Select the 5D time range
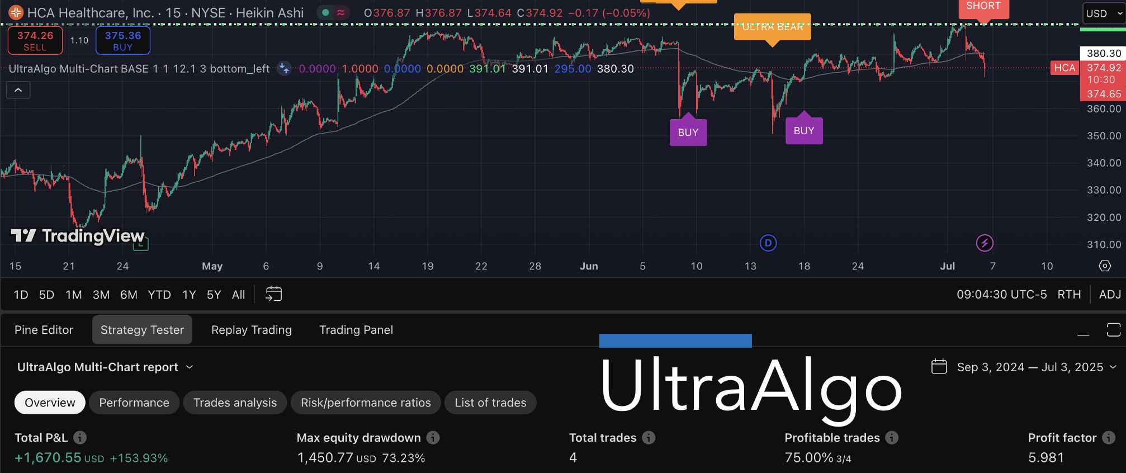 pyautogui.click(x=46, y=295)
